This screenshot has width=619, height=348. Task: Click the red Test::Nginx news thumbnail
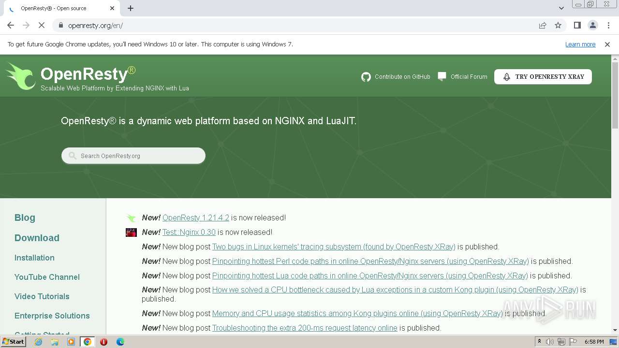131,232
